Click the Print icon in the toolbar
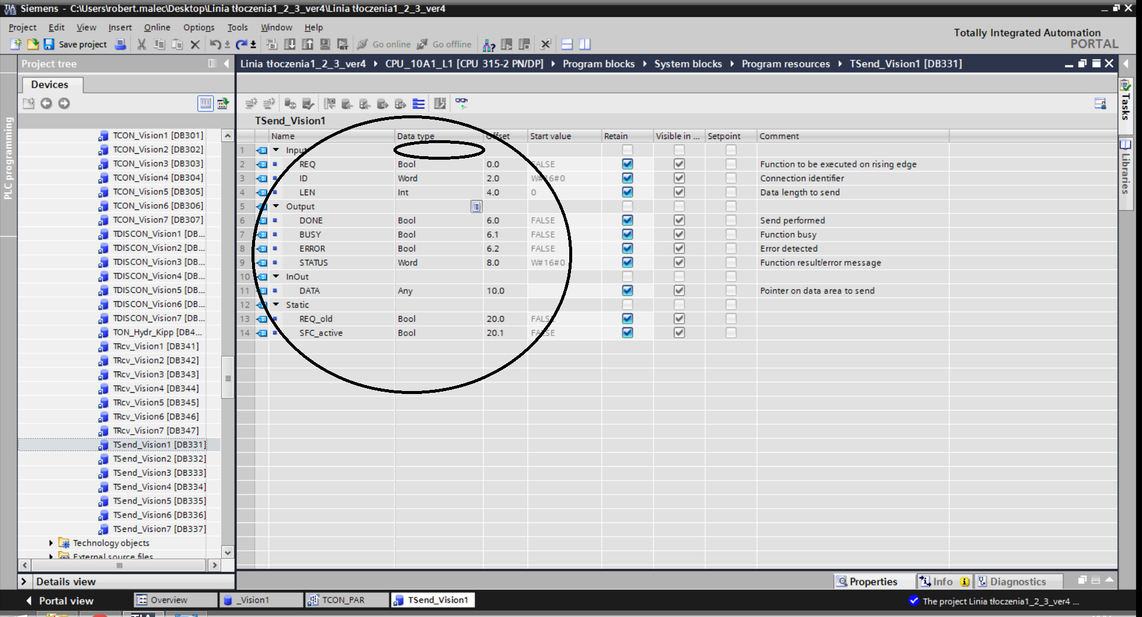Image resolution: width=1142 pixels, height=617 pixels. pyautogui.click(x=121, y=44)
